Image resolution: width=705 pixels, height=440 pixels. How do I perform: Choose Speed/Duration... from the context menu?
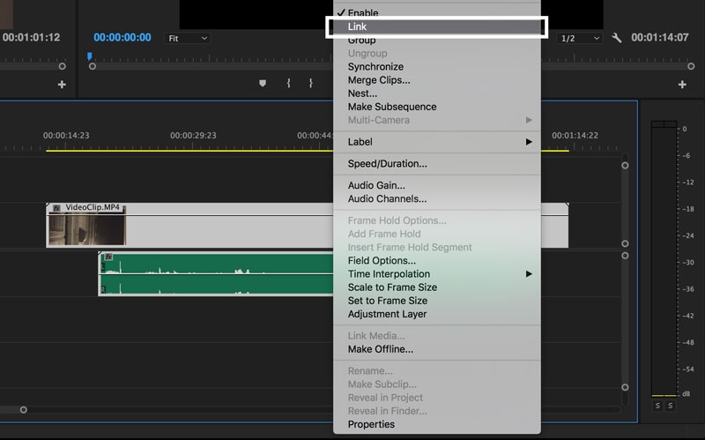point(387,164)
